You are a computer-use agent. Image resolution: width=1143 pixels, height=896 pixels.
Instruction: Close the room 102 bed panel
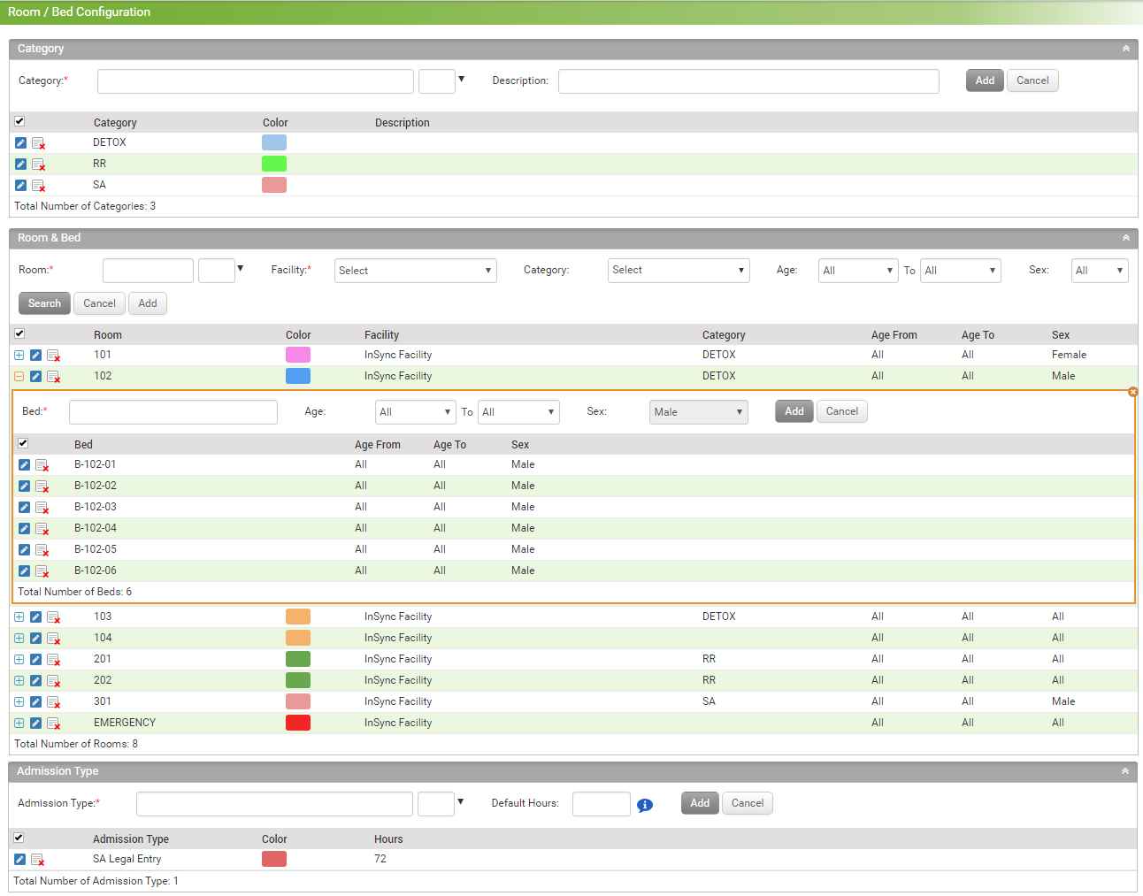point(1132,392)
